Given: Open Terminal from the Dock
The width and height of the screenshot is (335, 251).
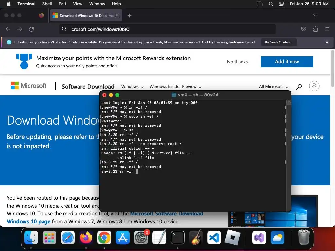Looking at the screenshot, I should (x=178, y=238).
